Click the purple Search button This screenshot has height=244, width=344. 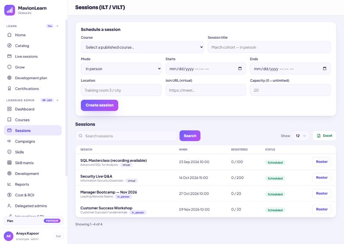pos(190,136)
